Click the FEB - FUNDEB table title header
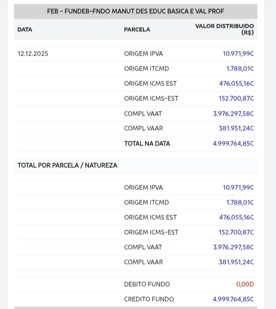 point(136,11)
